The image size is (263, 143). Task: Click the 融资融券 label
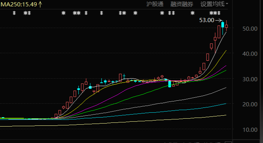[x=182, y=4]
